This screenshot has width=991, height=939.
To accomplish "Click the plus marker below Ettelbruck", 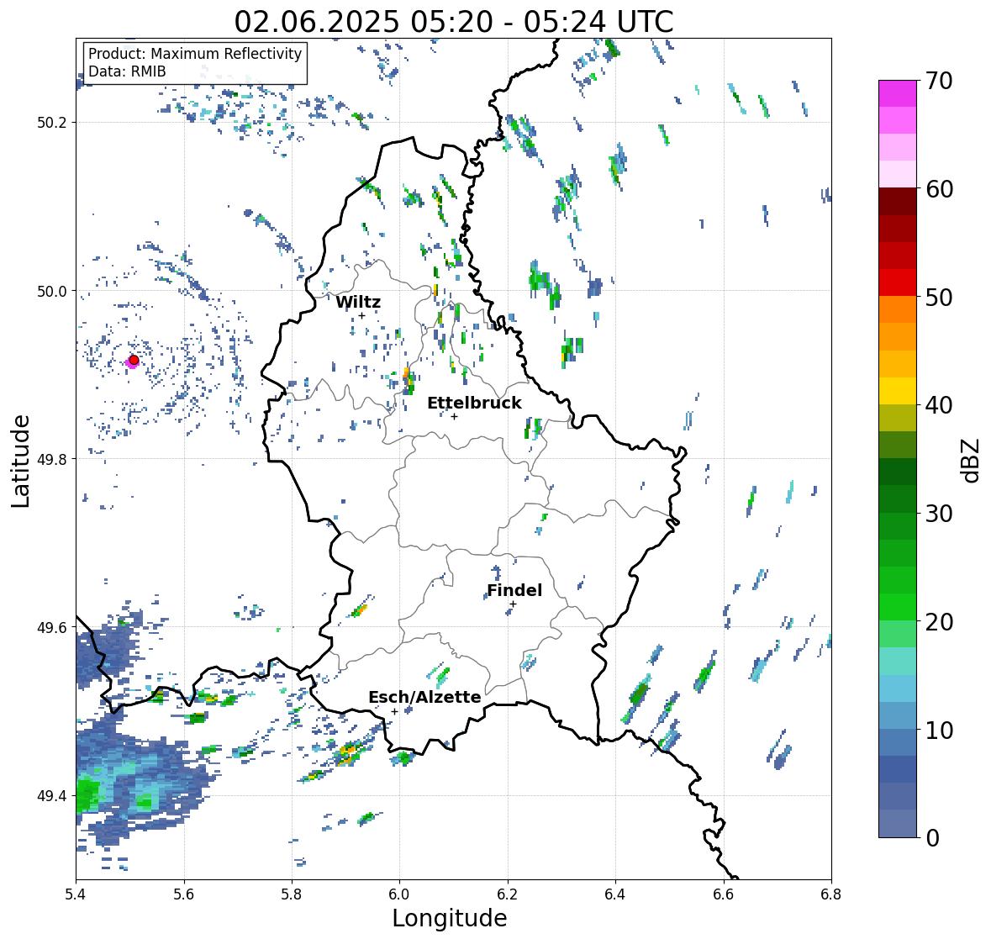I will coord(454,416).
